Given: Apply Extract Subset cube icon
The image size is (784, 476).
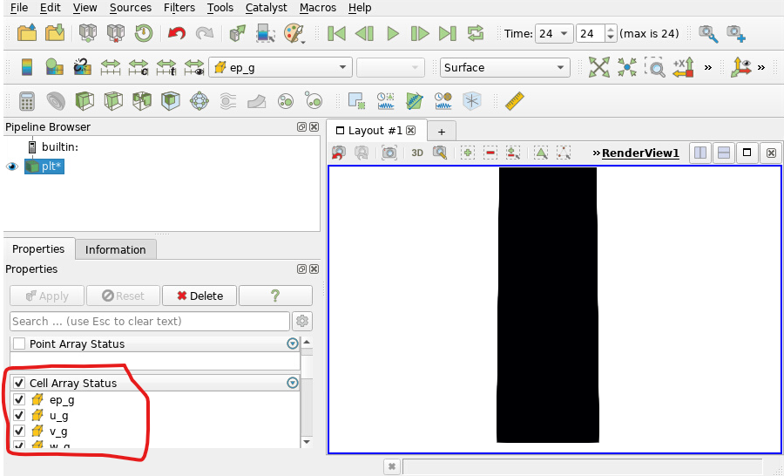Looking at the screenshot, I should click(x=171, y=101).
